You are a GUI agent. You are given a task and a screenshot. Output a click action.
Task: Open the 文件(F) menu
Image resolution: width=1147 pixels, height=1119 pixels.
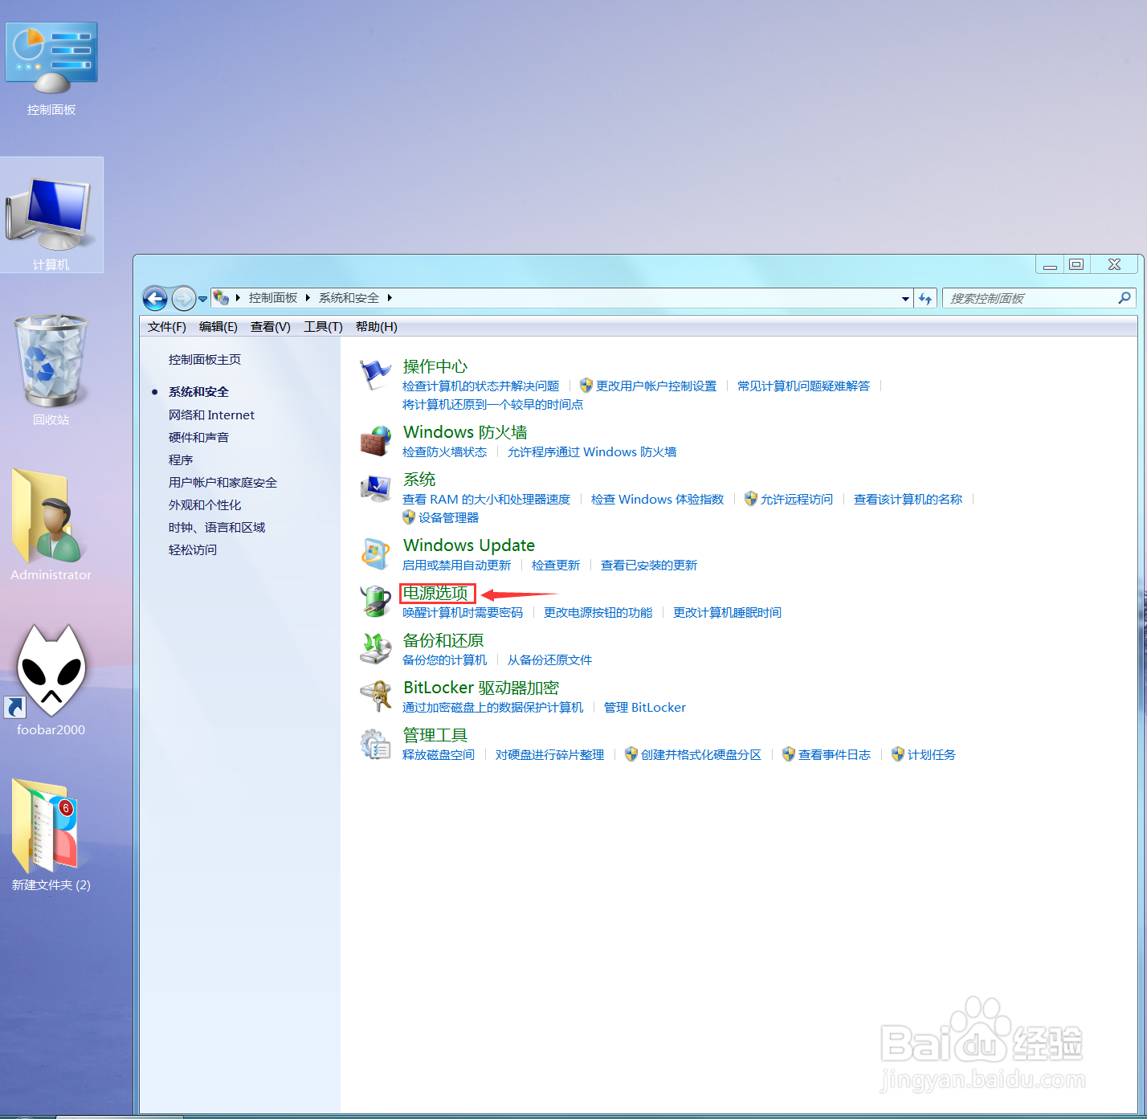pos(167,327)
